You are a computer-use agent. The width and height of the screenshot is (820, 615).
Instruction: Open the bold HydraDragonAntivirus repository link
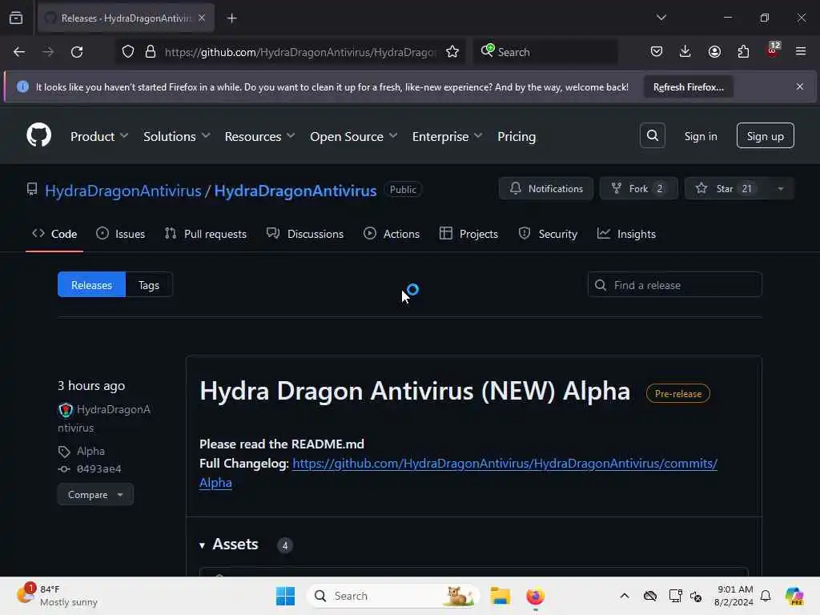[x=295, y=191]
